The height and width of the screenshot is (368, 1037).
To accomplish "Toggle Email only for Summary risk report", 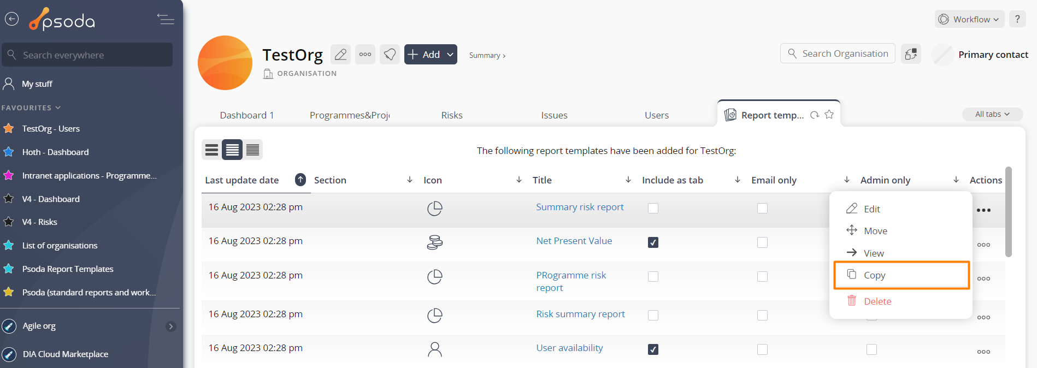I will click(x=762, y=208).
